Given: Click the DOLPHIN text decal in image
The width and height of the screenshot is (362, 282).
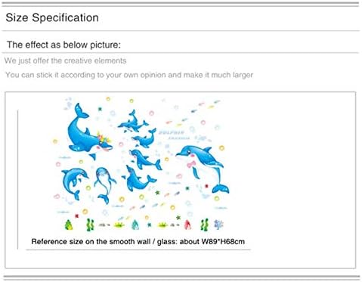Looking at the screenshot, I should click(172, 132).
